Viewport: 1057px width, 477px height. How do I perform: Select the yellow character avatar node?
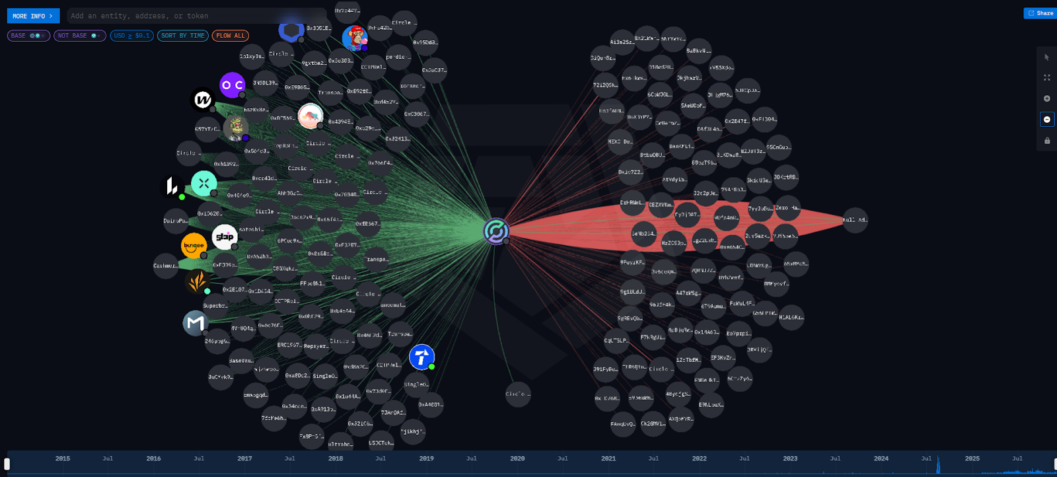pos(236,128)
